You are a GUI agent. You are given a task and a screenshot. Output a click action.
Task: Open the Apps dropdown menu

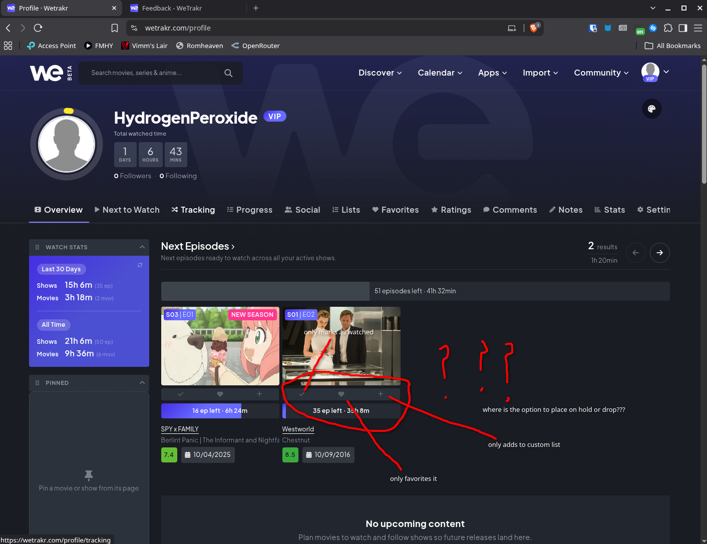pos(492,73)
